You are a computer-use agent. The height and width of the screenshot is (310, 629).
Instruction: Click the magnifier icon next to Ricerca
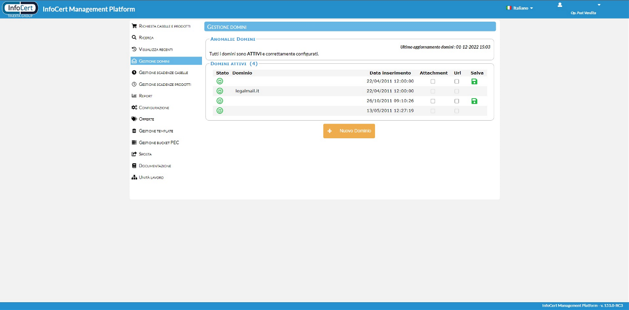(134, 37)
